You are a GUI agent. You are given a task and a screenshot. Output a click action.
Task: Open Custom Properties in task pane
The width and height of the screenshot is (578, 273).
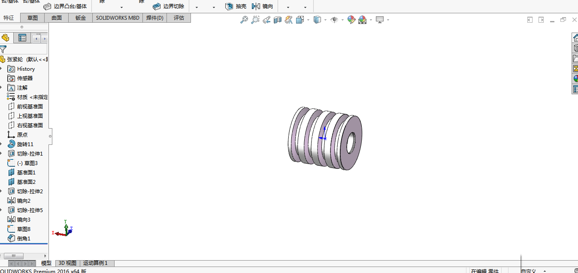[575, 89]
